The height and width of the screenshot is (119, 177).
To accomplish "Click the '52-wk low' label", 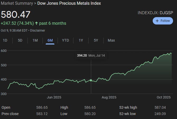I will point(127,114).
